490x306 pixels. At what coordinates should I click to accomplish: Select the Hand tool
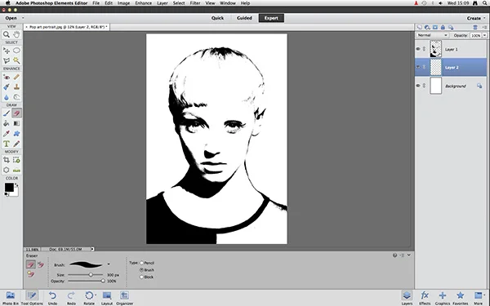[16, 34]
